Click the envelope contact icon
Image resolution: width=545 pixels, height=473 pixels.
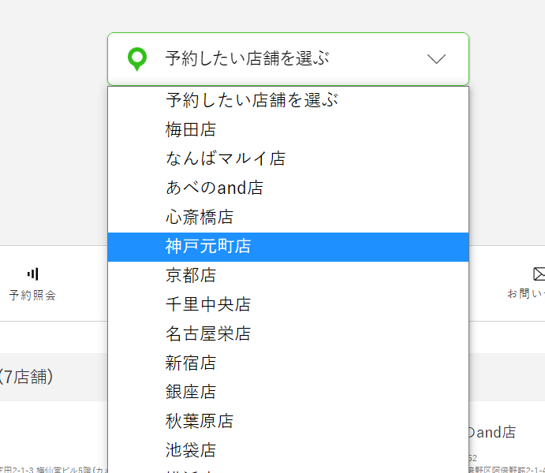coord(539,274)
